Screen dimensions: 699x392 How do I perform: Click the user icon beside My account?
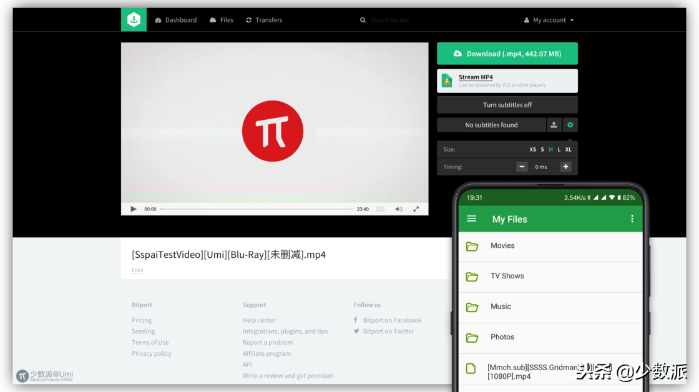[x=527, y=20]
